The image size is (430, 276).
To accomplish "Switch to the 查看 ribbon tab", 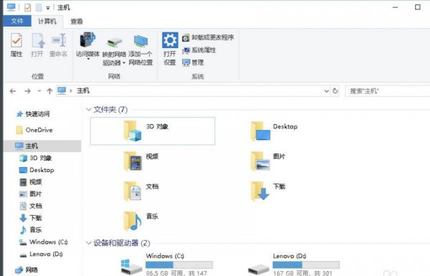I will [77, 21].
